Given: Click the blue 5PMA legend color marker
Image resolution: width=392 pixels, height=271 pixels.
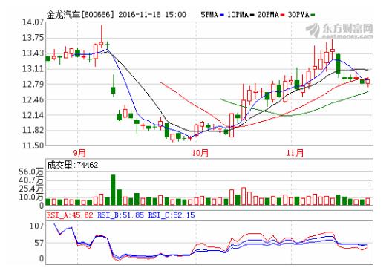Looking at the screenshot, I should point(222,15).
